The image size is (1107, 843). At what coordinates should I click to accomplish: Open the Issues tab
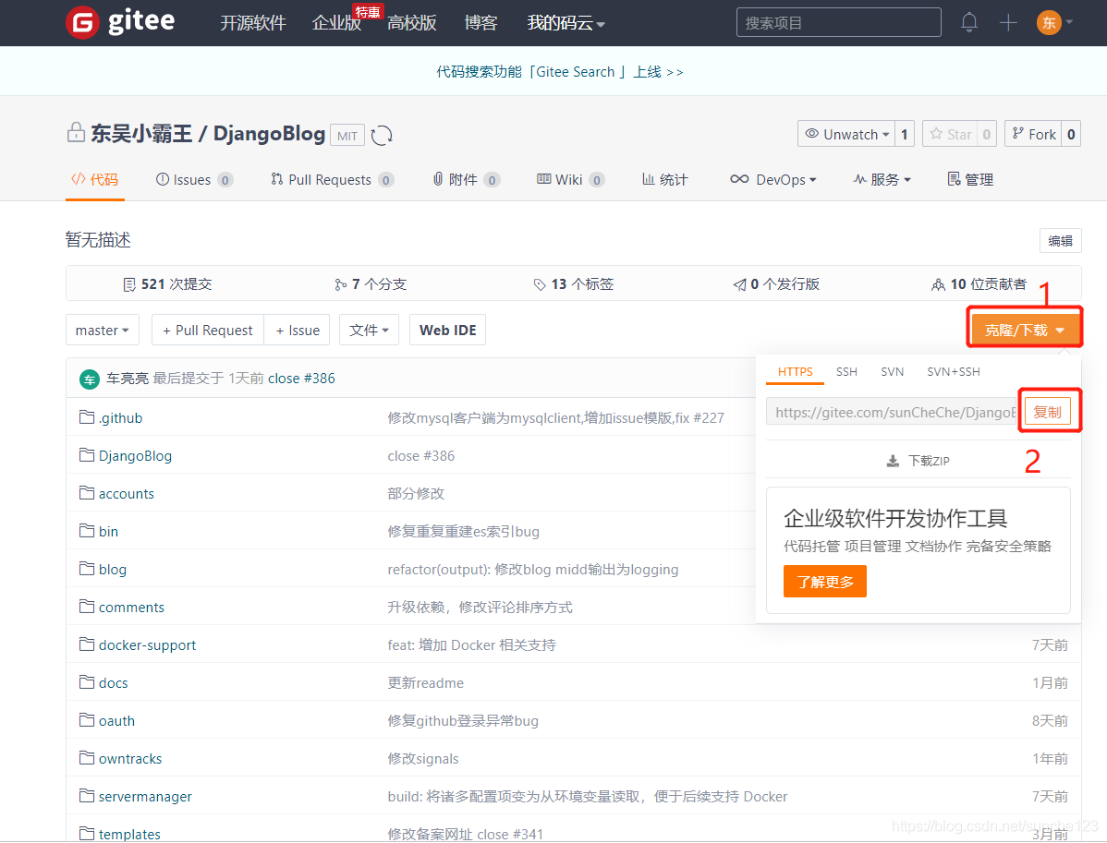pyautogui.click(x=194, y=180)
